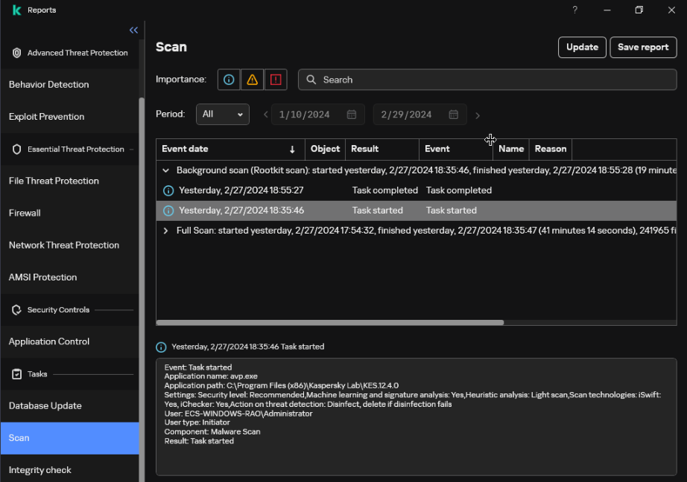This screenshot has width=687, height=482.
Task: Select the 18:35:46 Task started row
Action: (x=417, y=211)
